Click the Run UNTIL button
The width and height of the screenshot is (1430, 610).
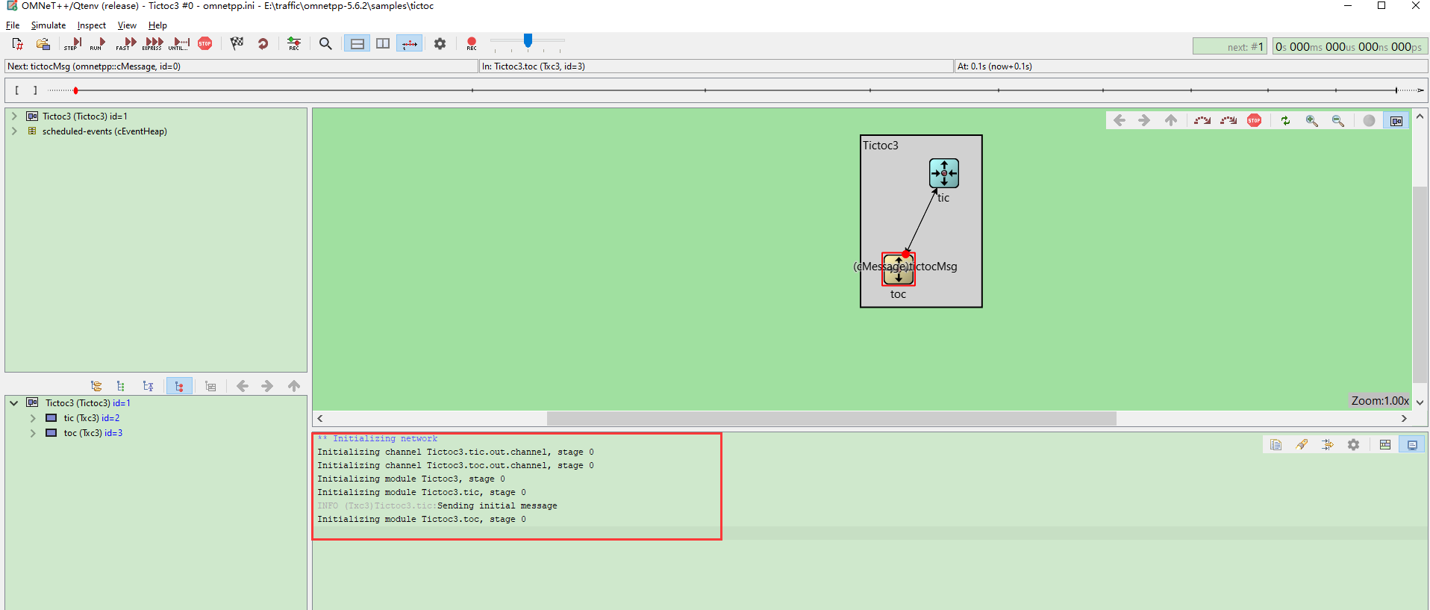[x=180, y=43]
